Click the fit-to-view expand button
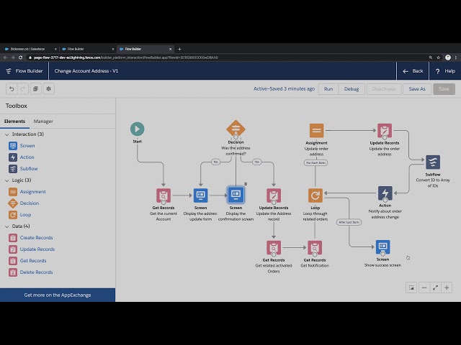Viewport: 461px width, 345px height. pyautogui.click(x=435, y=287)
